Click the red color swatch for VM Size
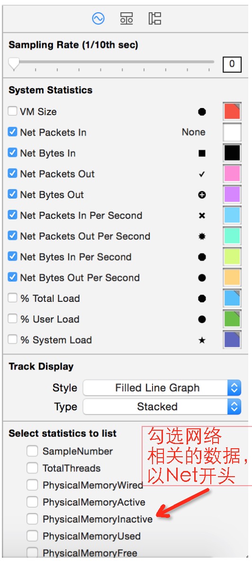The width and height of the screenshot is (252, 561). [x=232, y=112]
